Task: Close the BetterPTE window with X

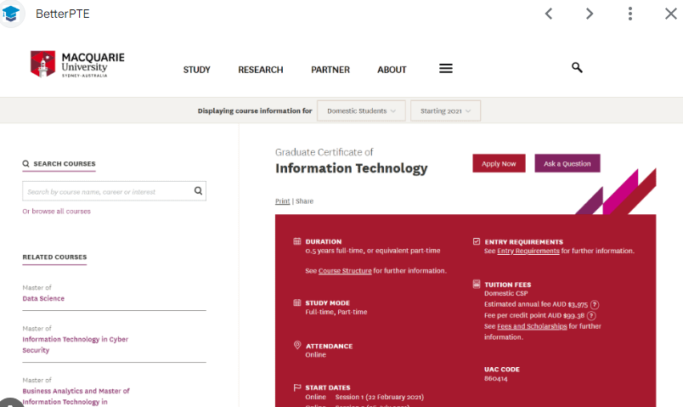Action: pyautogui.click(x=671, y=14)
